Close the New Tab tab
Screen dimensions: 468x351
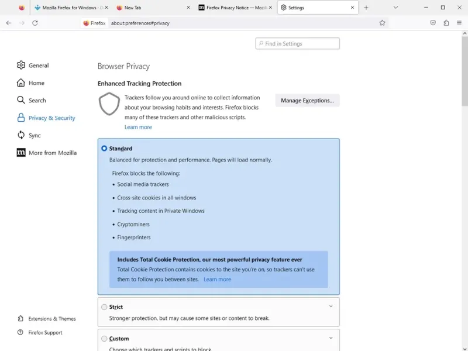point(188,8)
